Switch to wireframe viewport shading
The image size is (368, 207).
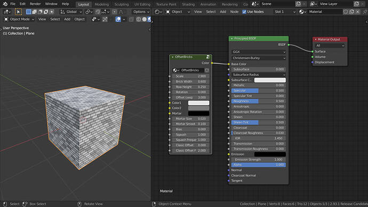[x=139, y=19]
